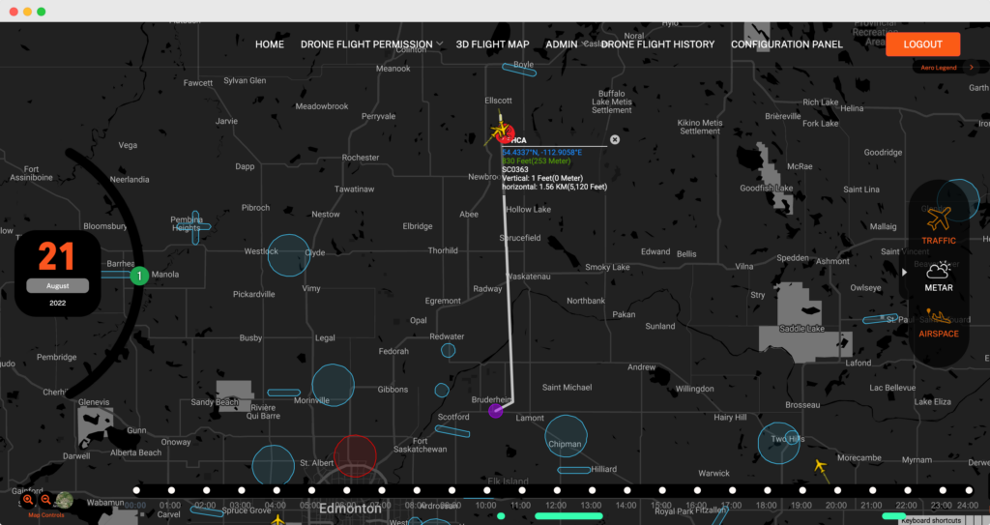Image resolution: width=990 pixels, height=525 pixels.
Task: Select the blue cross zone at Pembina Heights
Action: [x=194, y=227]
